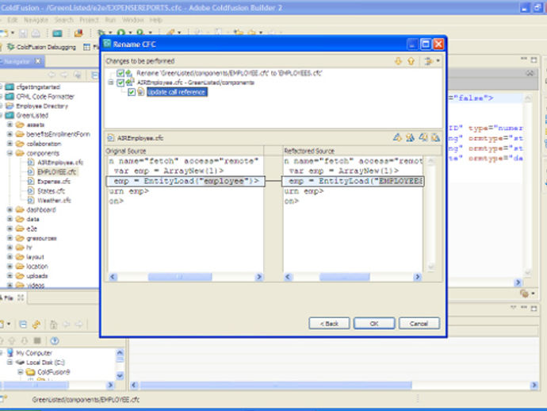547x411 pixels.
Task: Select the Update call reference row
Action: pyautogui.click(x=177, y=92)
